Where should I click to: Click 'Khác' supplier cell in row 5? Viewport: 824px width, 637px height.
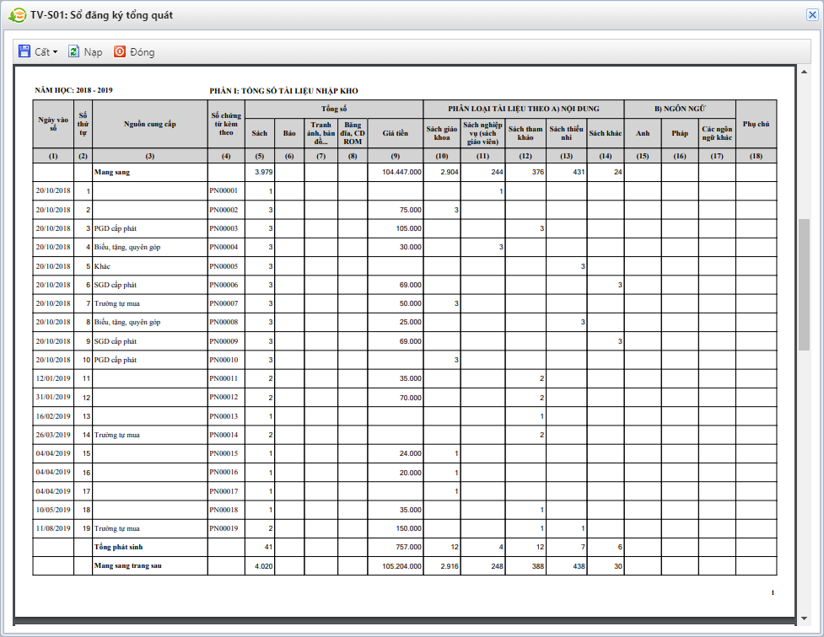[x=102, y=266]
